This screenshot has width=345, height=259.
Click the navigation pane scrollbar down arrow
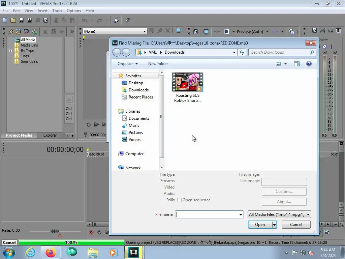[x=161, y=168]
